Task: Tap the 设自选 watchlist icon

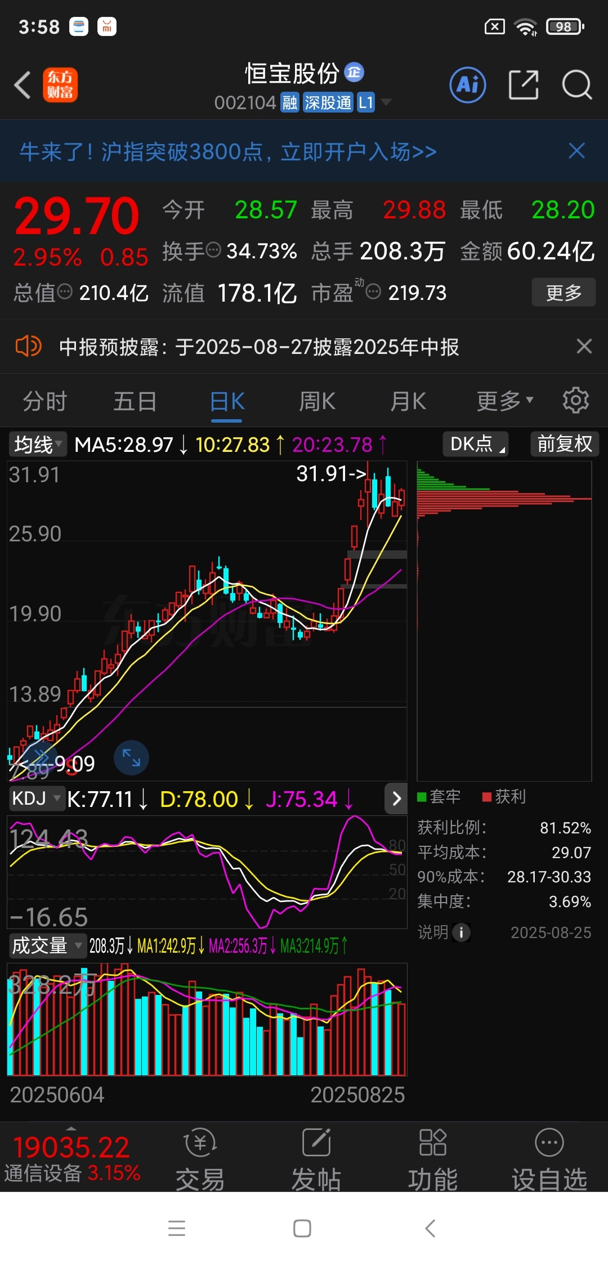Action: (x=549, y=1160)
